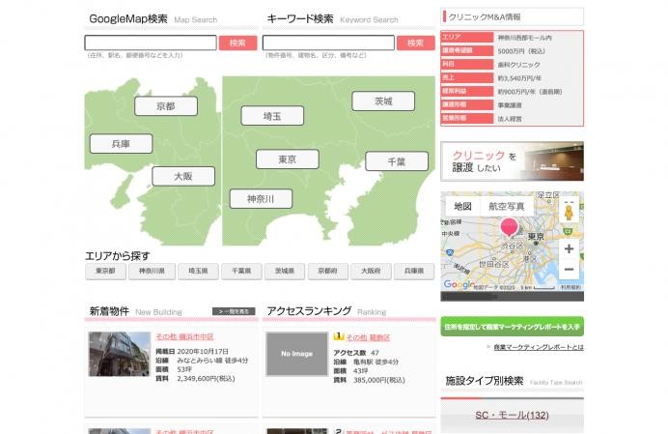Click the keyword search input field

tap(328, 43)
